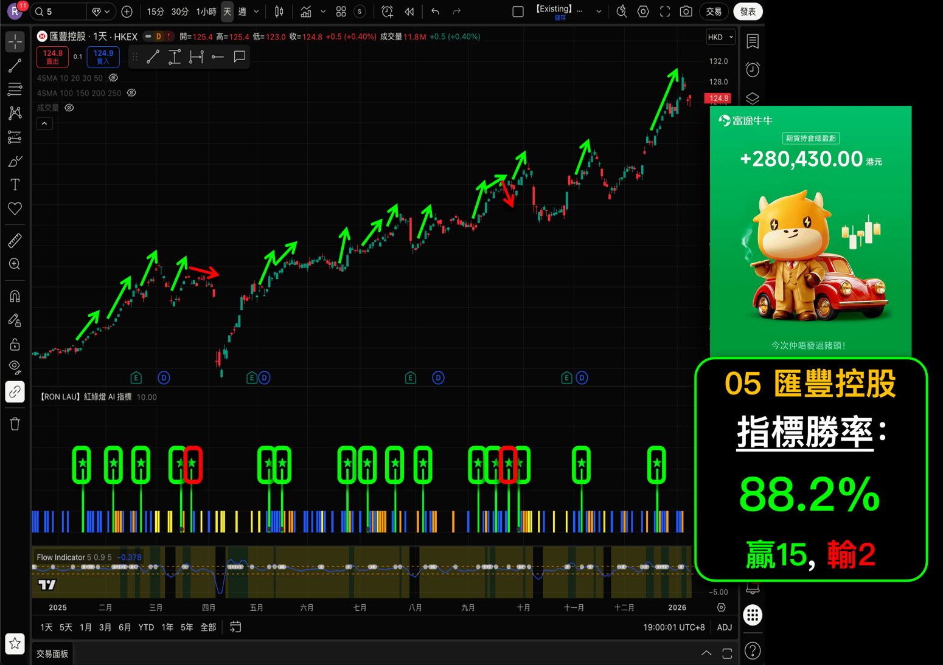Switch to the 15分 timeframe
Image resolution: width=943 pixels, height=665 pixels.
[x=155, y=12]
